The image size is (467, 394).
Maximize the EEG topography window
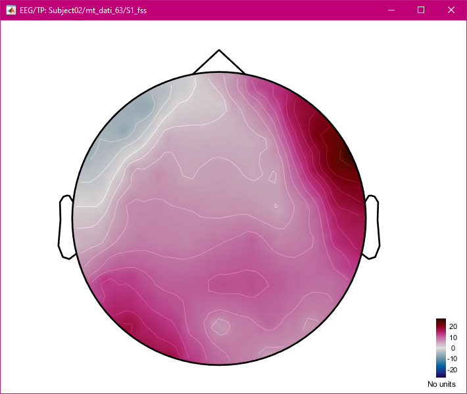(421, 10)
